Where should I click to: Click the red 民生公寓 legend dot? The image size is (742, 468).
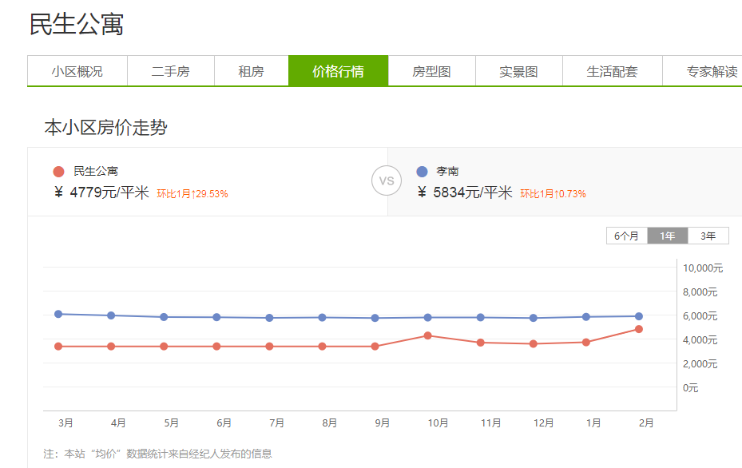tap(58, 171)
